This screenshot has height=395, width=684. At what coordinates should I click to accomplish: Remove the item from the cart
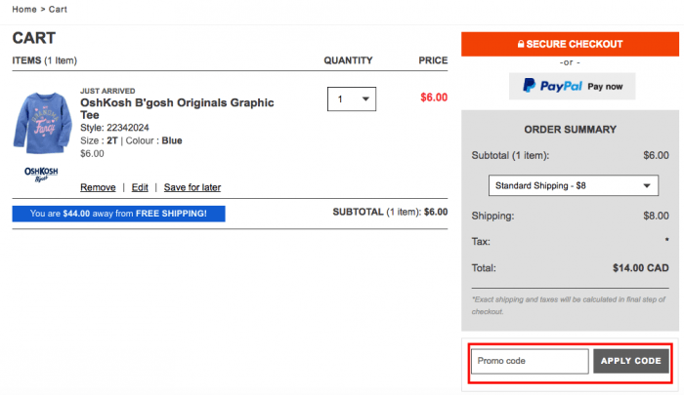pyautogui.click(x=98, y=187)
